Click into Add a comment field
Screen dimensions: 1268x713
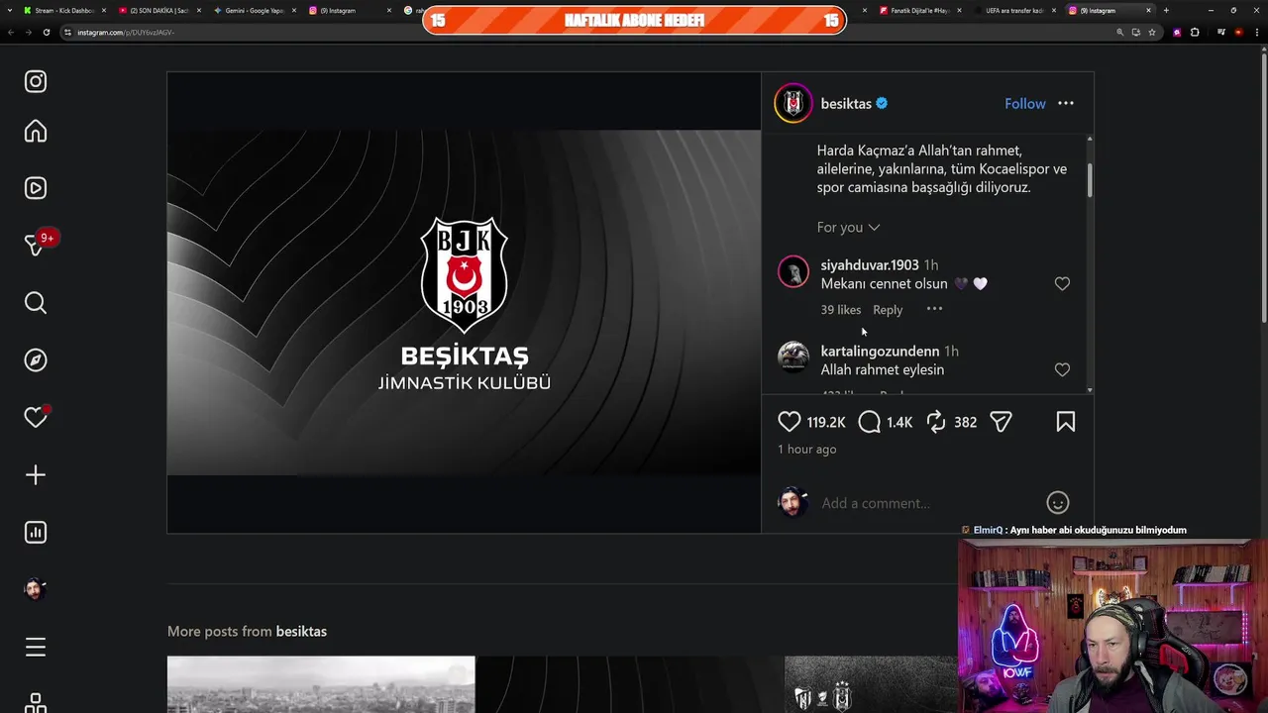(926, 503)
